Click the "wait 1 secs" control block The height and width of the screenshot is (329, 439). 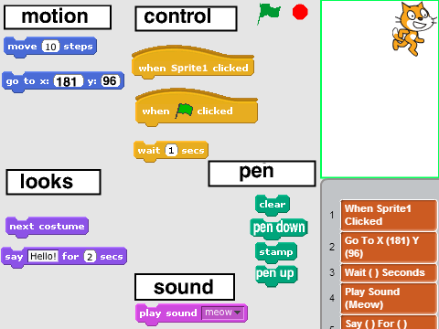(171, 151)
